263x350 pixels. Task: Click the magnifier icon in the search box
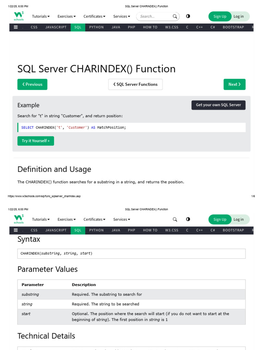coord(175,16)
